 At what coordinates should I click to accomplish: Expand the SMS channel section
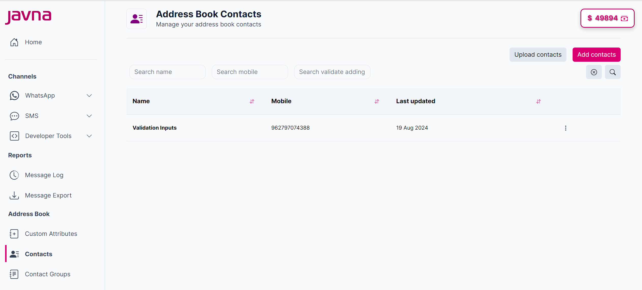coord(89,116)
